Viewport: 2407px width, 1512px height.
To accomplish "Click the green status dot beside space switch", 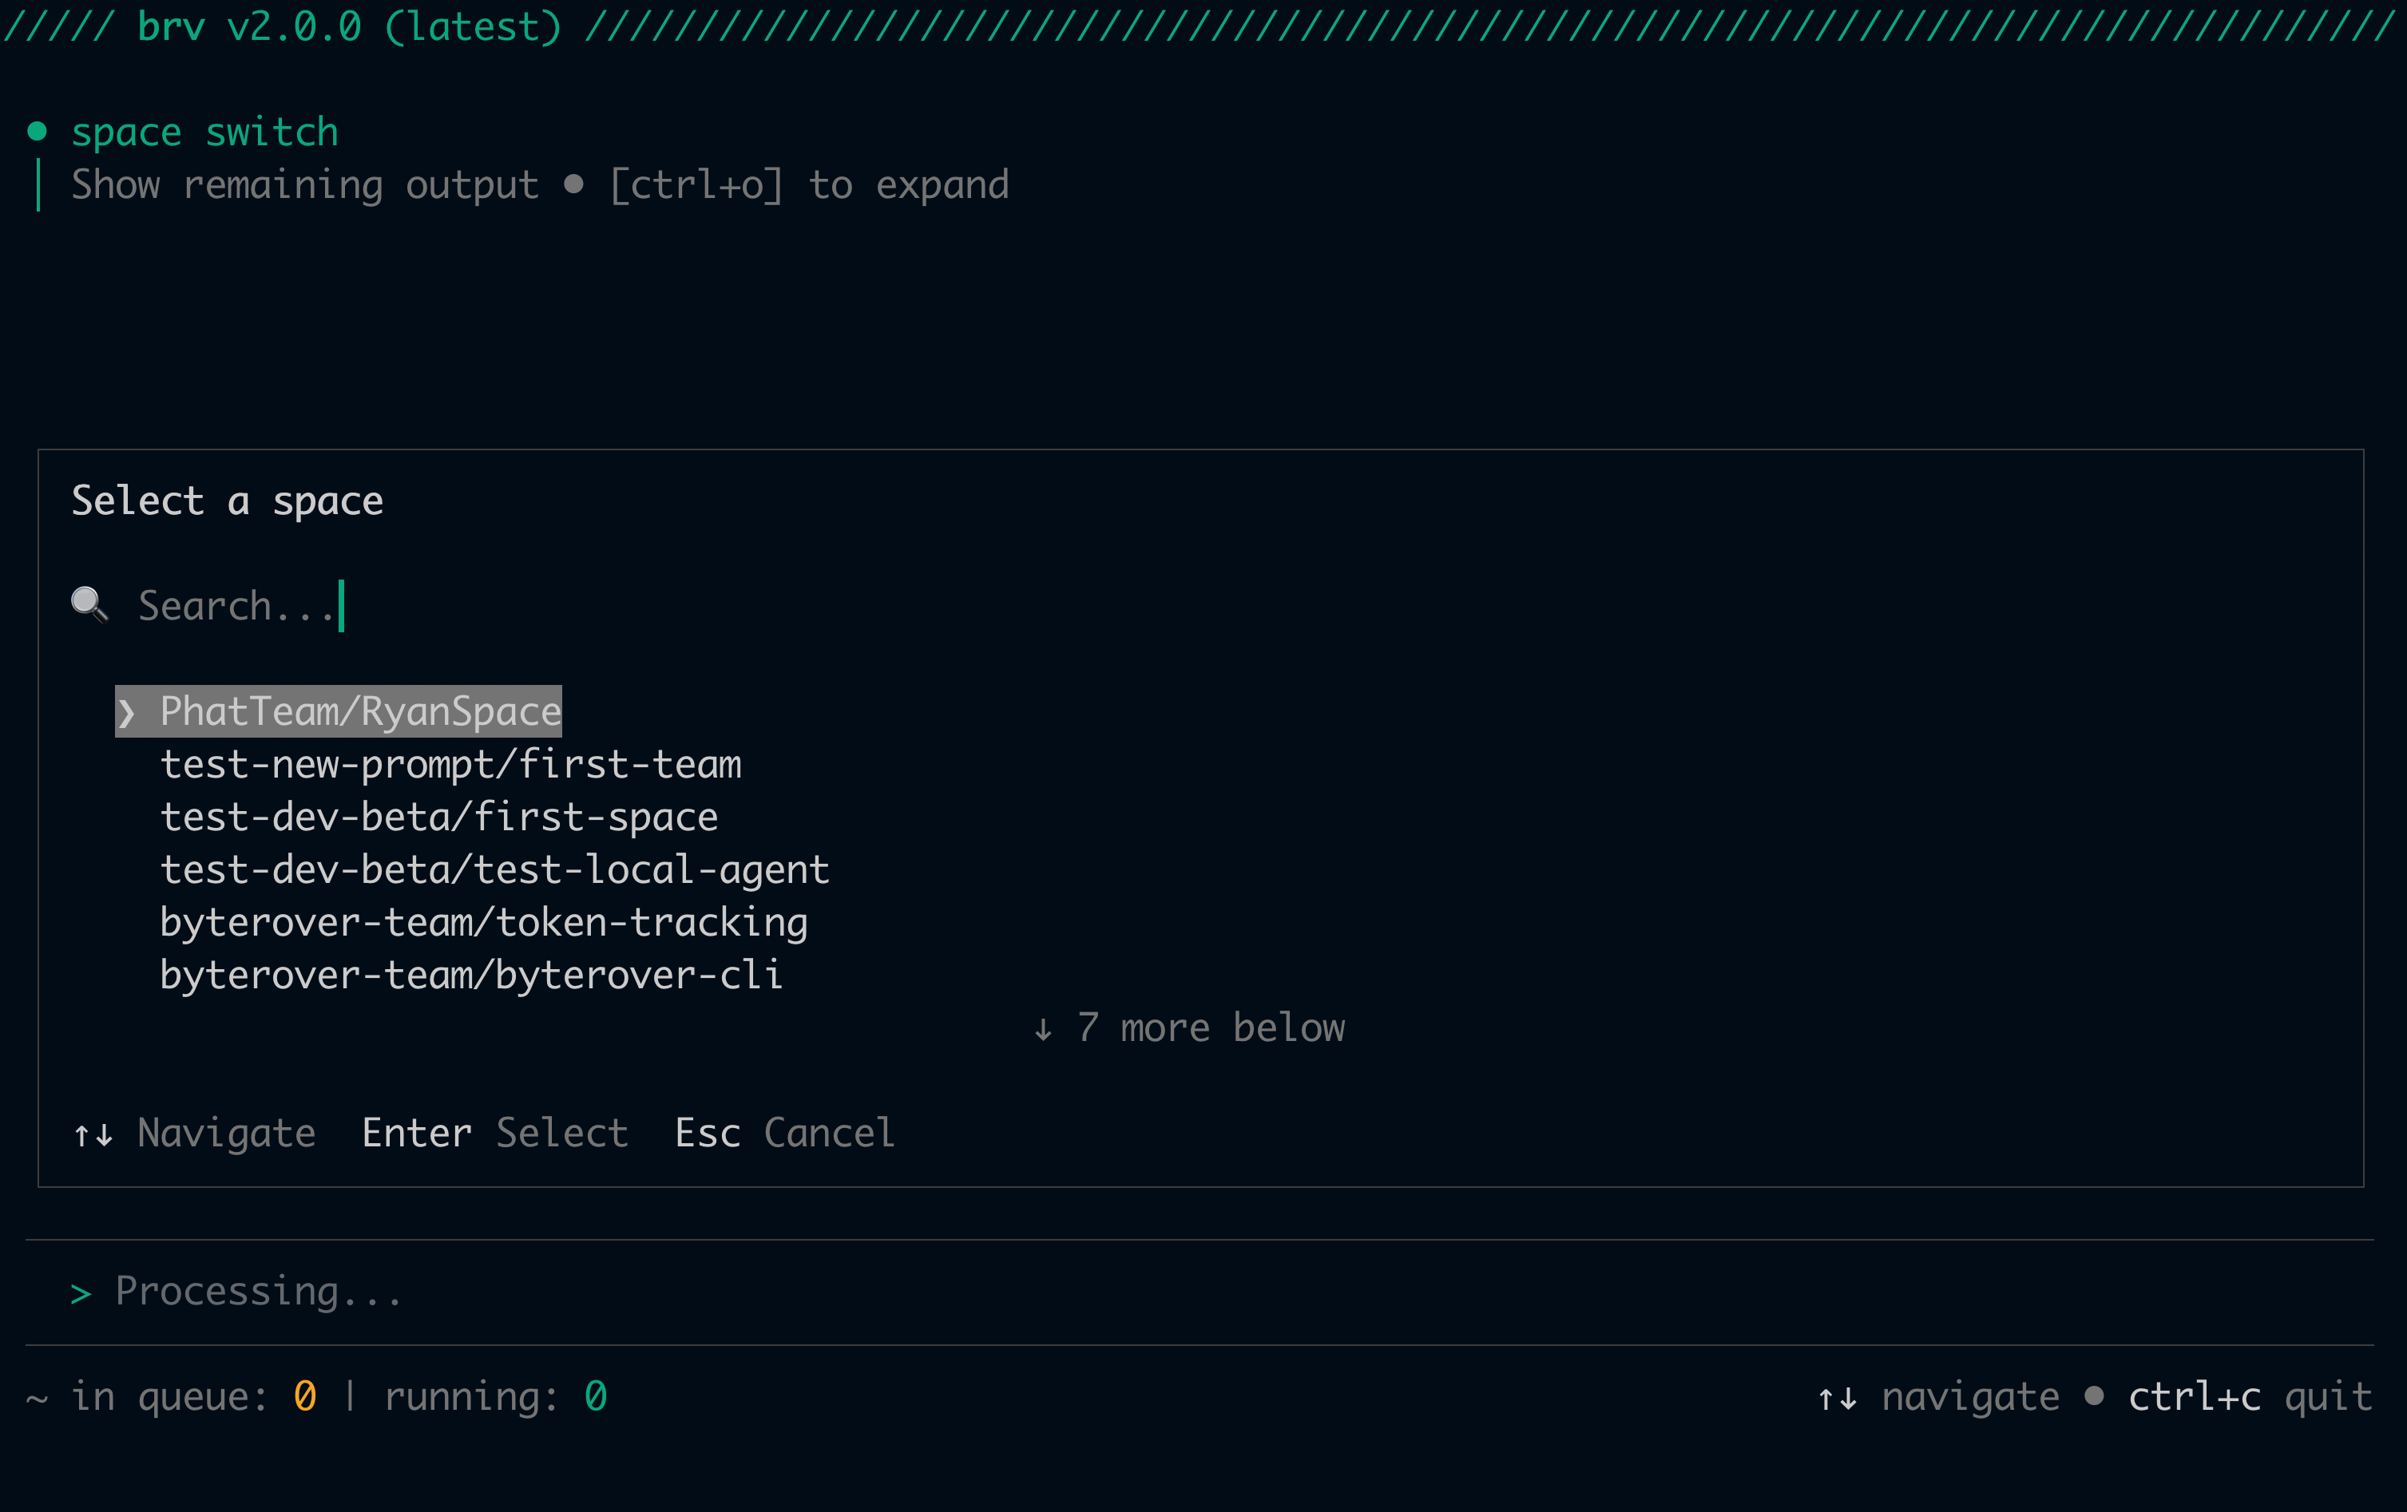I will 38,129.
